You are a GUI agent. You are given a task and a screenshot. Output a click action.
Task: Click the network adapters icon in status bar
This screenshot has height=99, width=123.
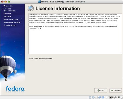(x=99, y=97)
